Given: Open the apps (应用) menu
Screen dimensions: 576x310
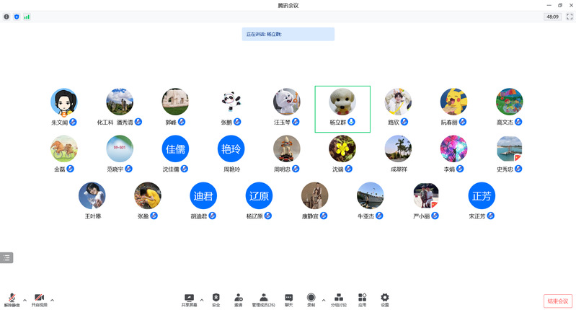Looking at the screenshot, I should click(362, 300).
